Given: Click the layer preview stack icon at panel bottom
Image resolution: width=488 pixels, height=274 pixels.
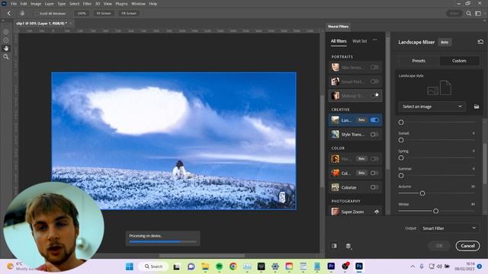Looking at the screenshot, I should coord(348,246).
